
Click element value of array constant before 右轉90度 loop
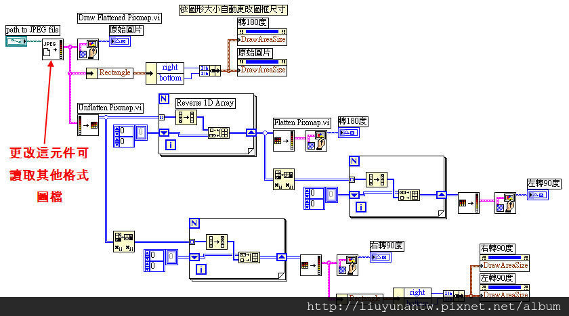click(x=171, y=257)
